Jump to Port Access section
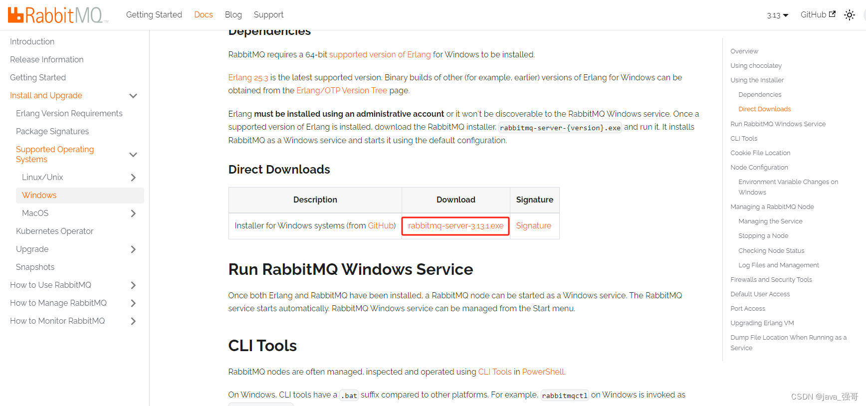Viewport: 866px width, 406px height. click(x=747, y=308)
